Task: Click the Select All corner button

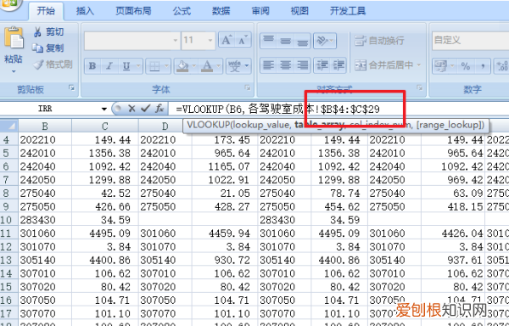Action: pos(9,126)
